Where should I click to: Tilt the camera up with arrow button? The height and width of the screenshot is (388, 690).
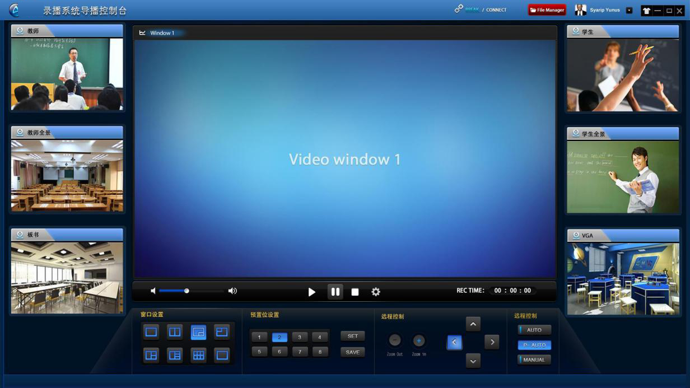(473, 324)
